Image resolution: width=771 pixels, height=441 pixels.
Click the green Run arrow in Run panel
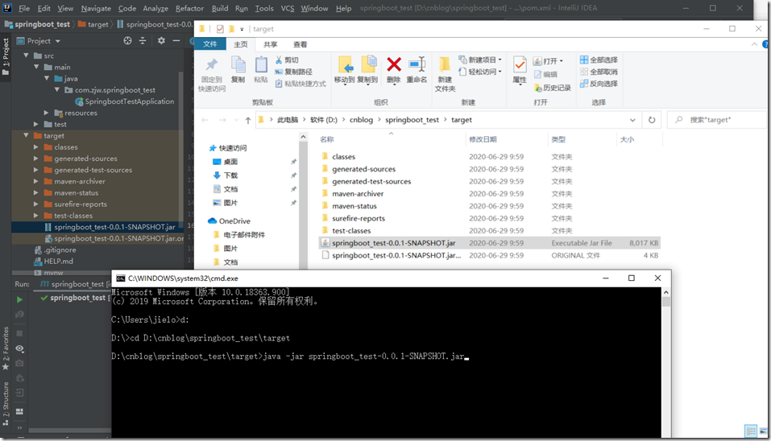click(19, 299)
